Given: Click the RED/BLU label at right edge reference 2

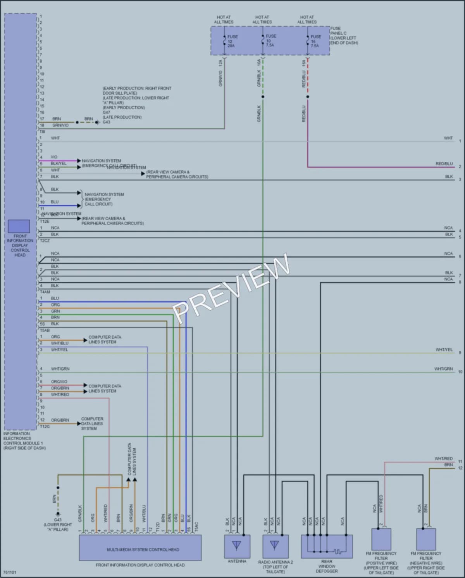Looking at the screenshot, I should tap(444, 164).
